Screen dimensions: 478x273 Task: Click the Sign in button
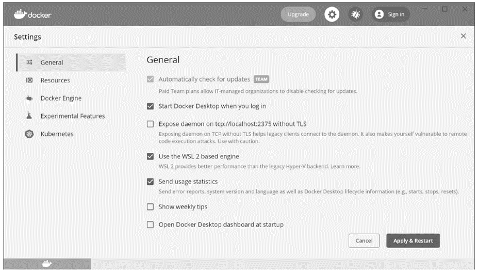point(390,14)
